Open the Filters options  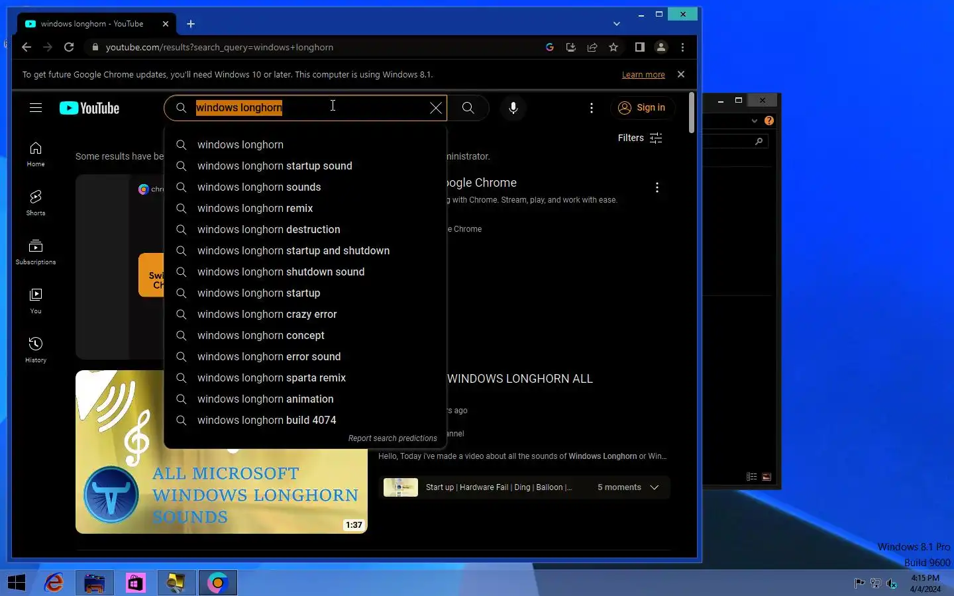[640, 138]
